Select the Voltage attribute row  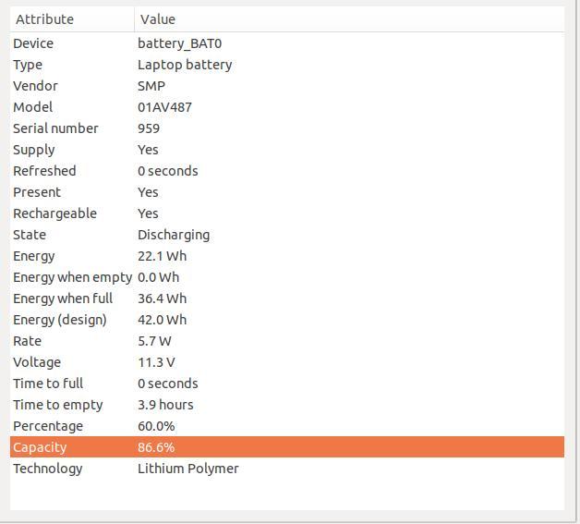click(x=287, y=362)
